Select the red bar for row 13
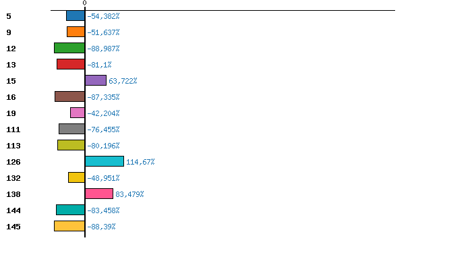The width and height of the screenshot is (472, 257). 71,64
